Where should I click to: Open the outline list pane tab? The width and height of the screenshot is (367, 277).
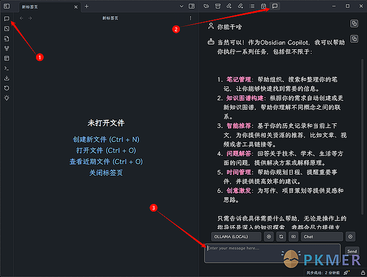pyautogui.click(x=252, y=6)
